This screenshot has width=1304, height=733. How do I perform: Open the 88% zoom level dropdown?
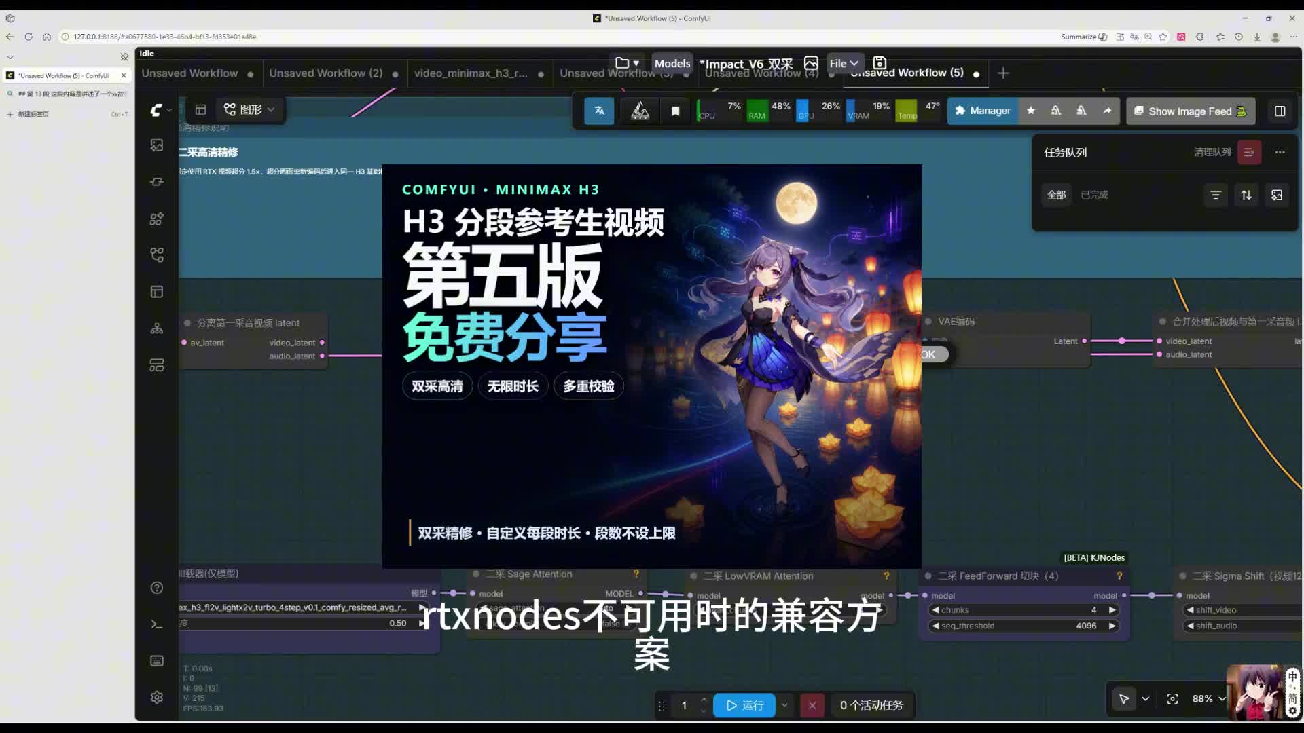tap(1209, 699)
